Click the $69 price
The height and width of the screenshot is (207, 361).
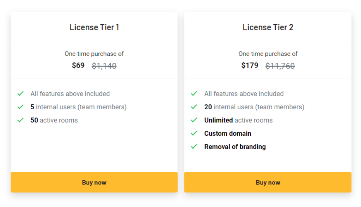point(78,65)
